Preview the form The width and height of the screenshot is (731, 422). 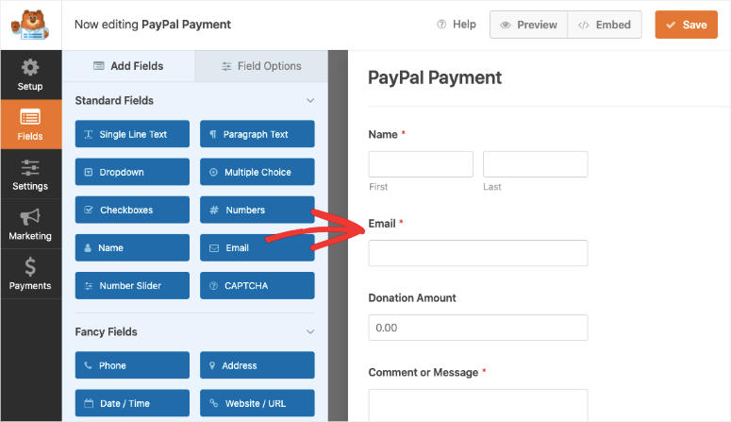tap(528, 25)
